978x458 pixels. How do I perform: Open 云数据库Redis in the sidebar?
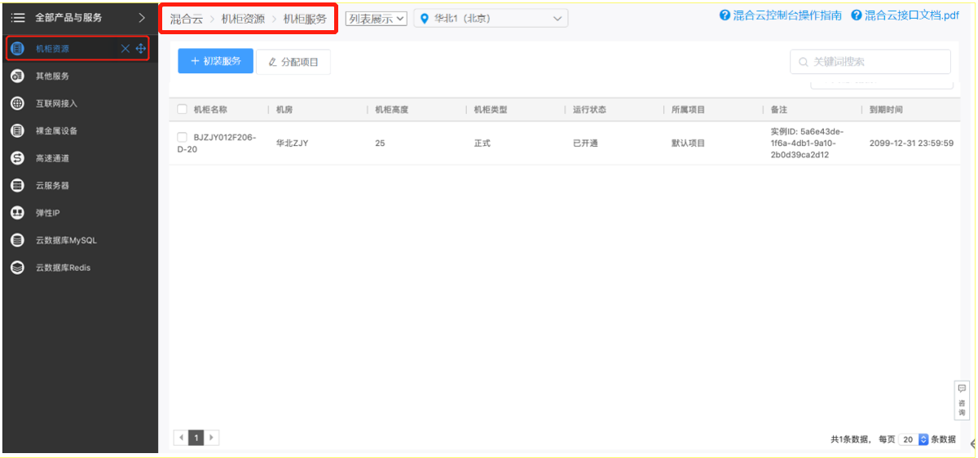point(63,267)
